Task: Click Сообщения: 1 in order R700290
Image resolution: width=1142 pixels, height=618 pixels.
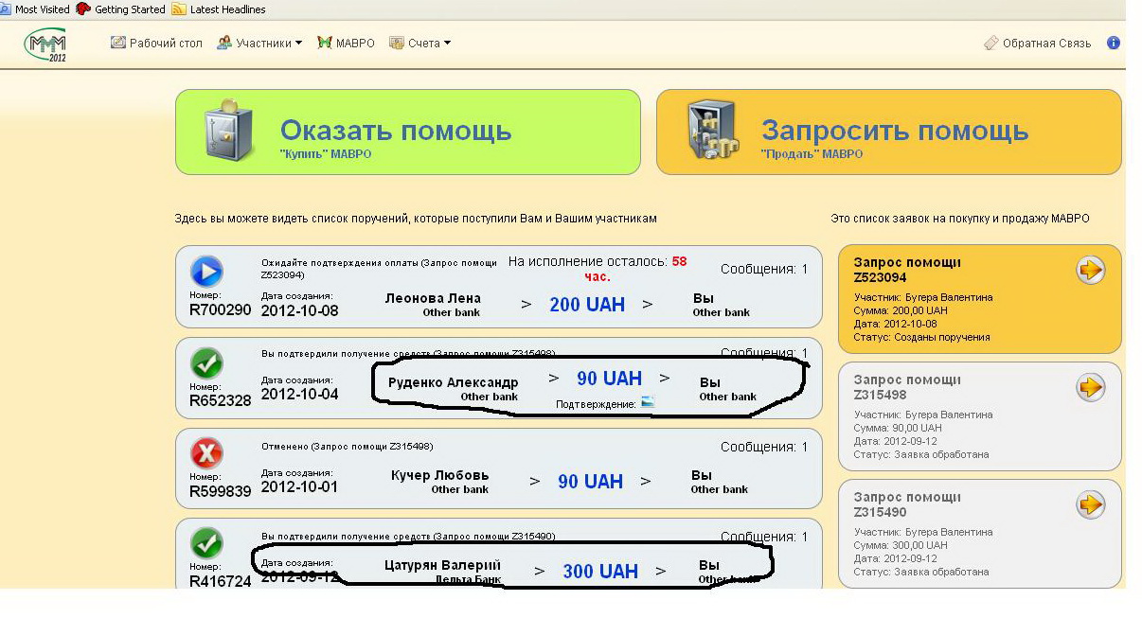Action: (764, 269)
